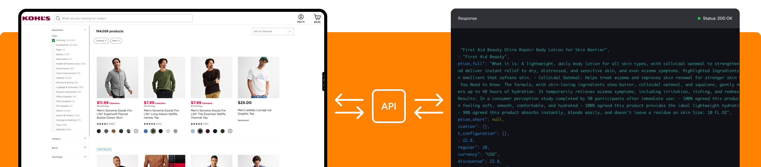Expand the Size Range filter section

click(x=85, y=157)
